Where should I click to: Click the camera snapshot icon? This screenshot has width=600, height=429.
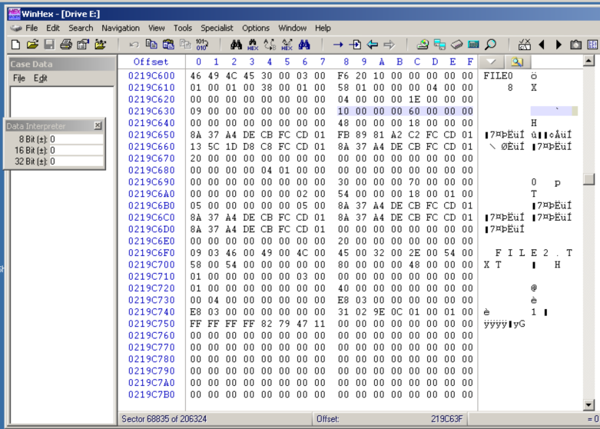[575, 45]
